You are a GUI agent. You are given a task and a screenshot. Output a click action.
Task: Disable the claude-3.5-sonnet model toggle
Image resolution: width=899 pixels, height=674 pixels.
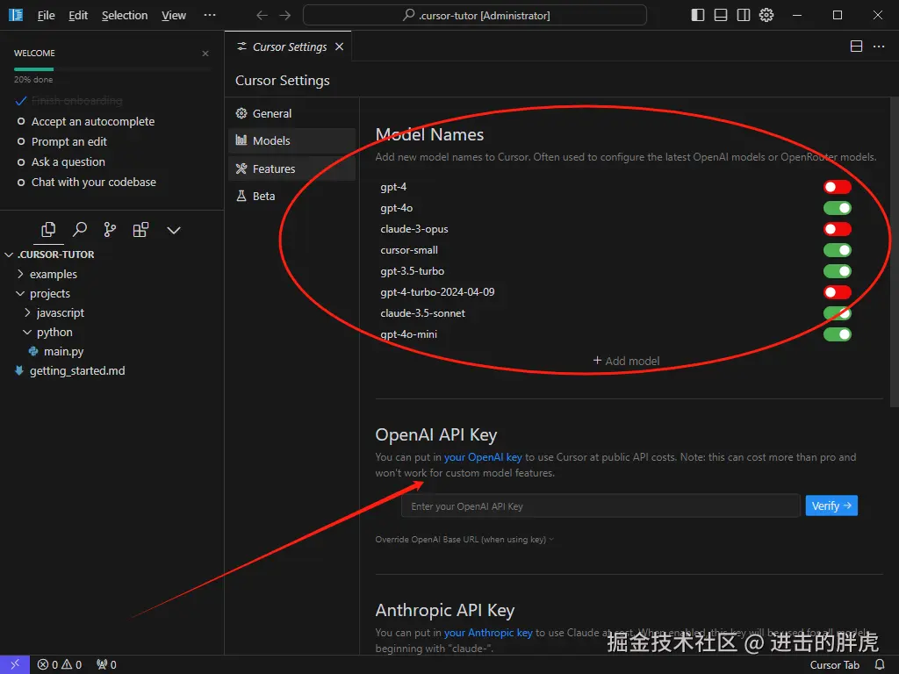(x=837, y=313)
